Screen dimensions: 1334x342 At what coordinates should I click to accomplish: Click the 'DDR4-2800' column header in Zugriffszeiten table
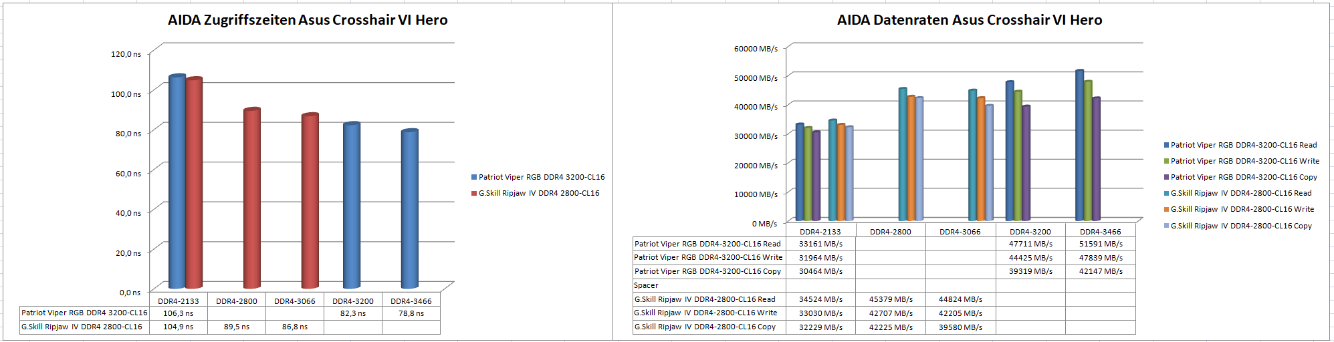(237, 301)
